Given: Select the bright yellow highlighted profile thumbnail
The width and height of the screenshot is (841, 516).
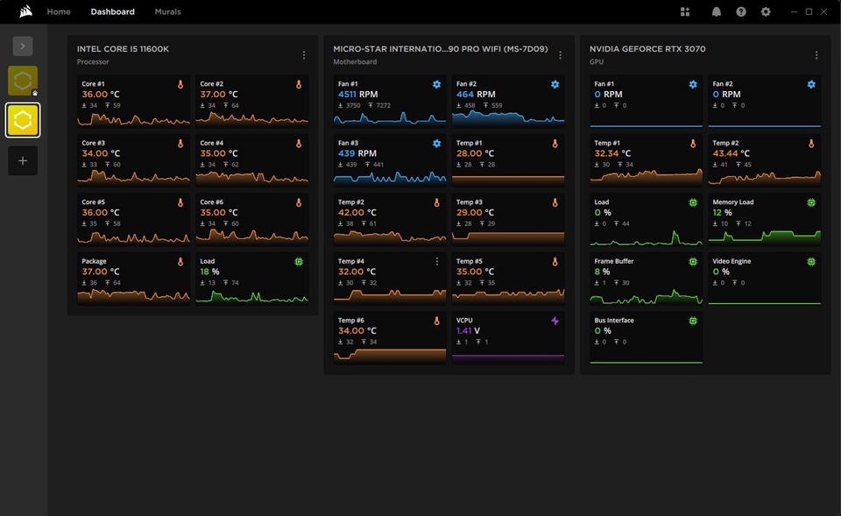Looking at the screenshot, I should click(x=23, y=120).
